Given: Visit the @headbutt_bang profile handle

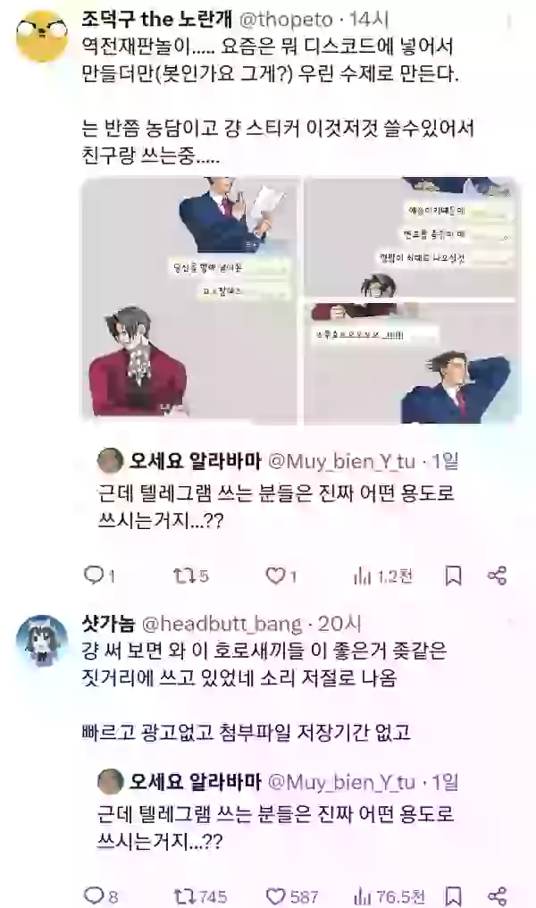Looking at the screenshot, I should point(222,624).
